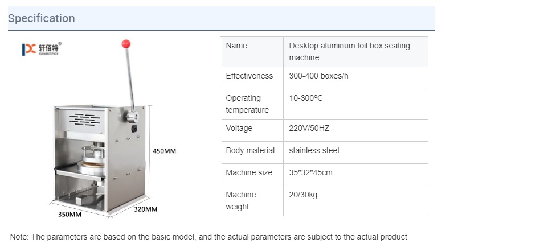Screen dimensions: 544x243
Task: Select the Operating temperature label cell
Action: tap(252, 104)
